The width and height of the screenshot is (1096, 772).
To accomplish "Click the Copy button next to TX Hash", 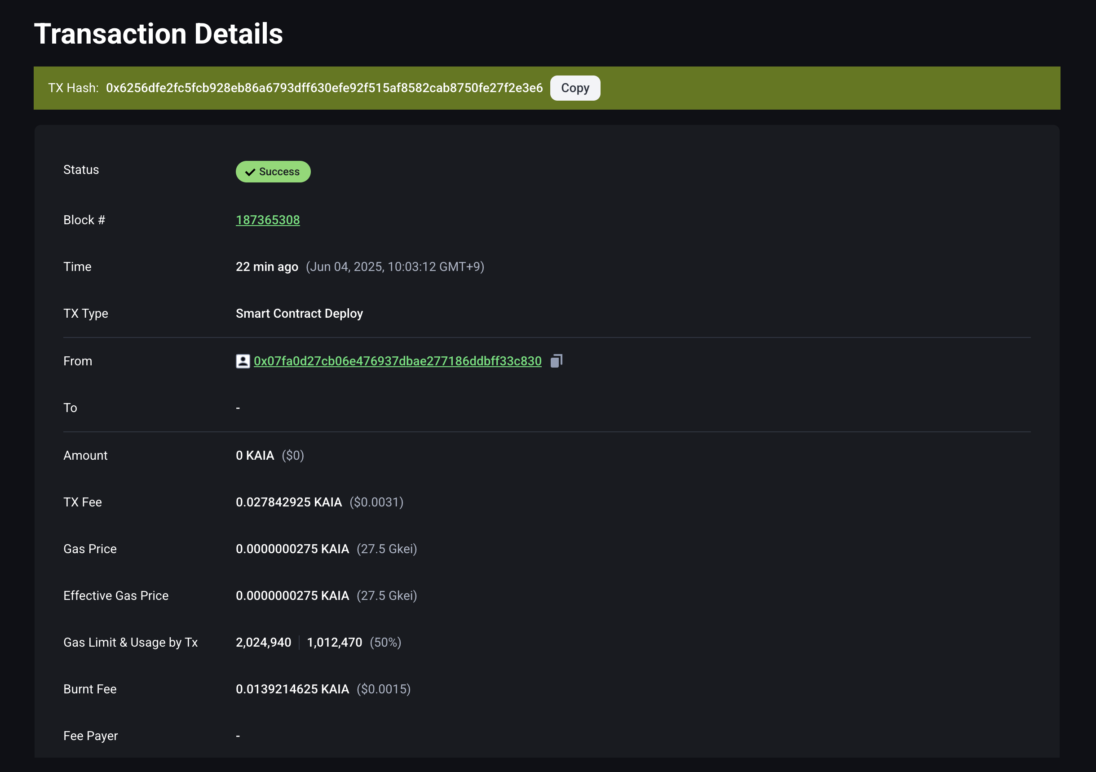I will (575, 88).
